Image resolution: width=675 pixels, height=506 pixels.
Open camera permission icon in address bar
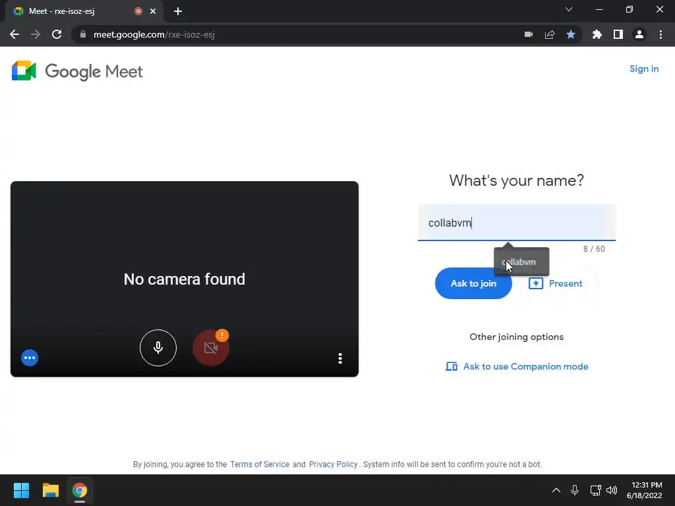coord(529,34)
